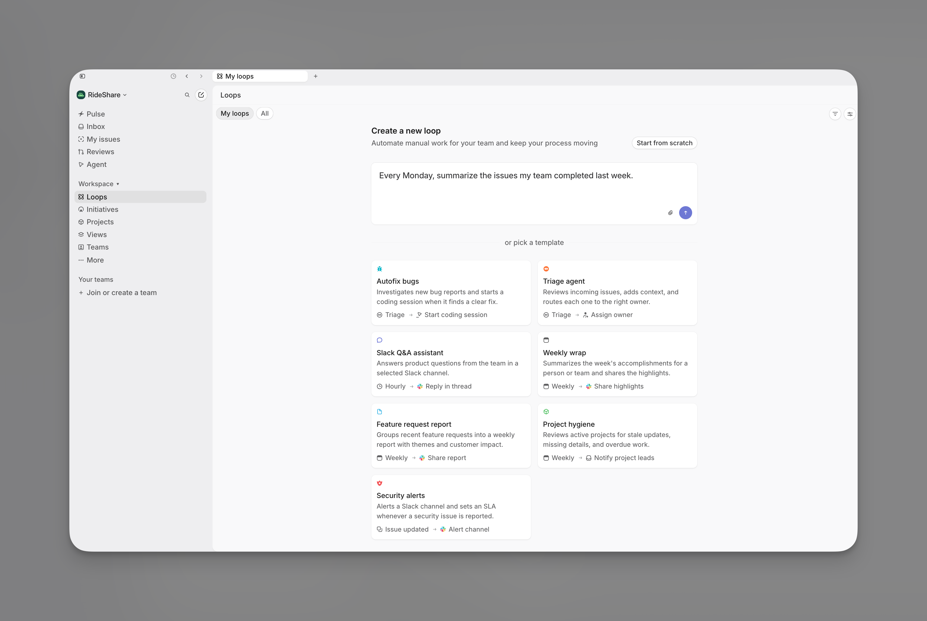Image resolution: width=927 pixels, height=621 pixels.
Task: Choose the Project hygiene template
Action: [617, 436]
